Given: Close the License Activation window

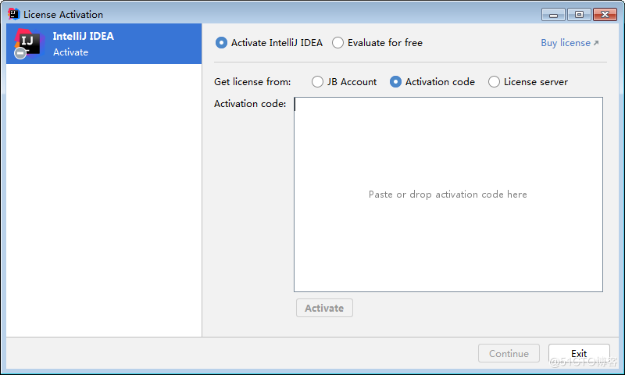Looking at the screenshot, I should point(604,14).
